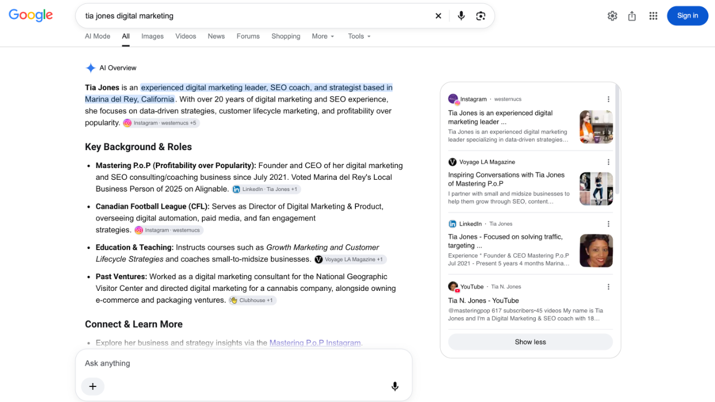The width and height of the screenshot is (715, 402).
Task: Open Instagram westernucs chip under CFL bullet
Action: tap(169, 230)
